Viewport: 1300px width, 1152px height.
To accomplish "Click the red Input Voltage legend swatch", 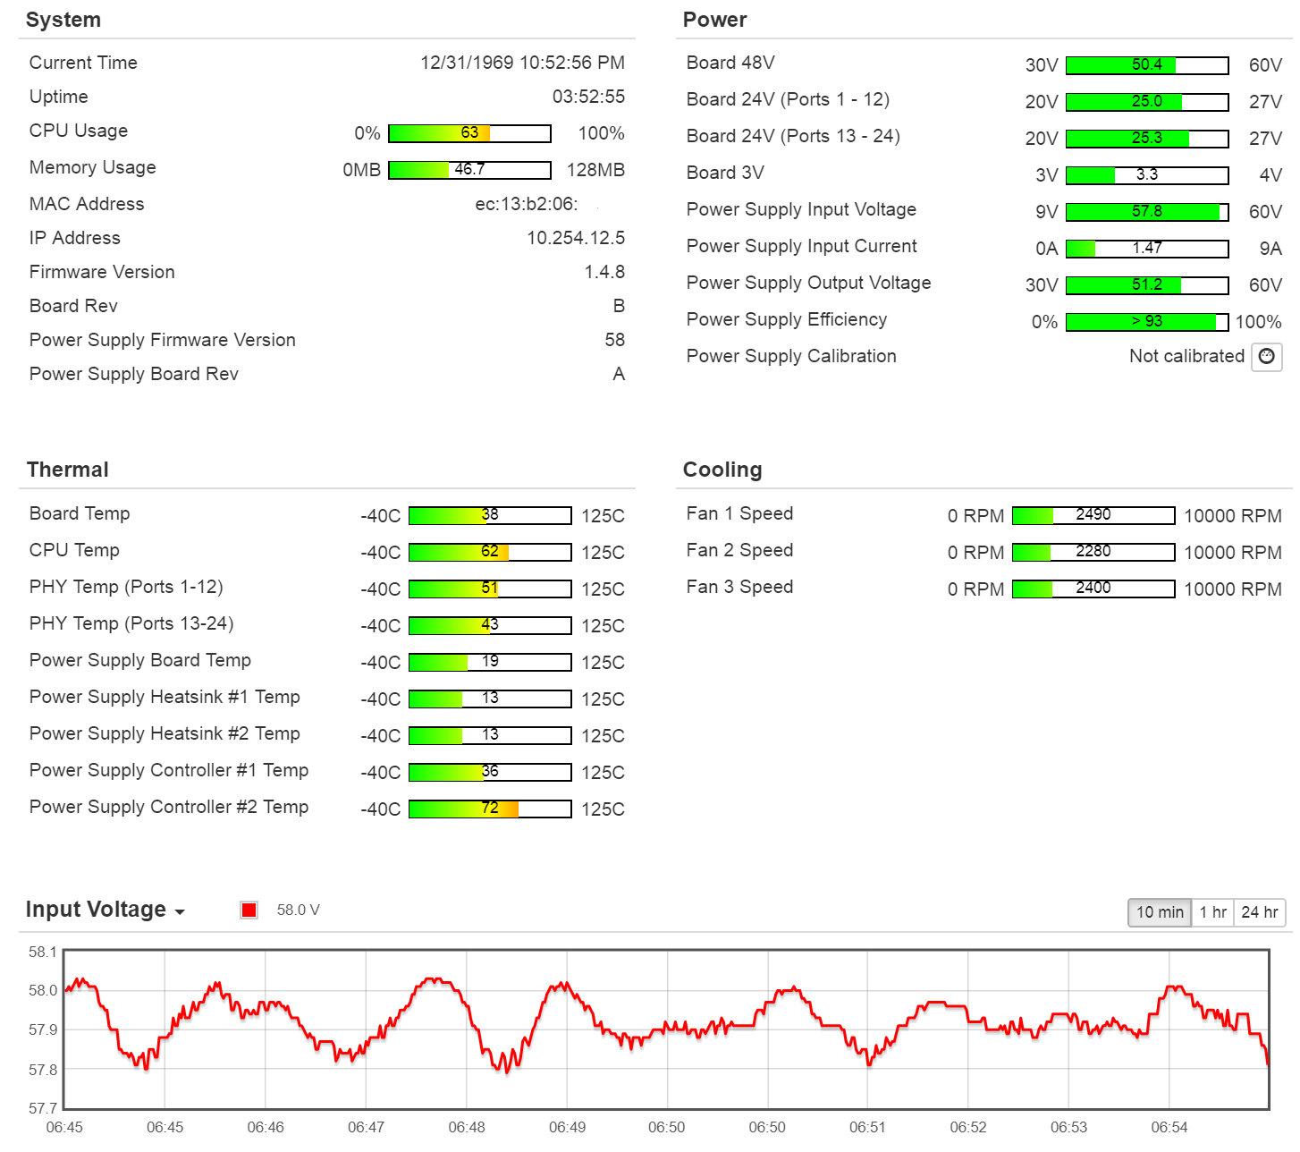I will (249, 911).
